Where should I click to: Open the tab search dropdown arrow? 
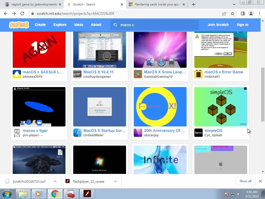[x=234, y=4]
